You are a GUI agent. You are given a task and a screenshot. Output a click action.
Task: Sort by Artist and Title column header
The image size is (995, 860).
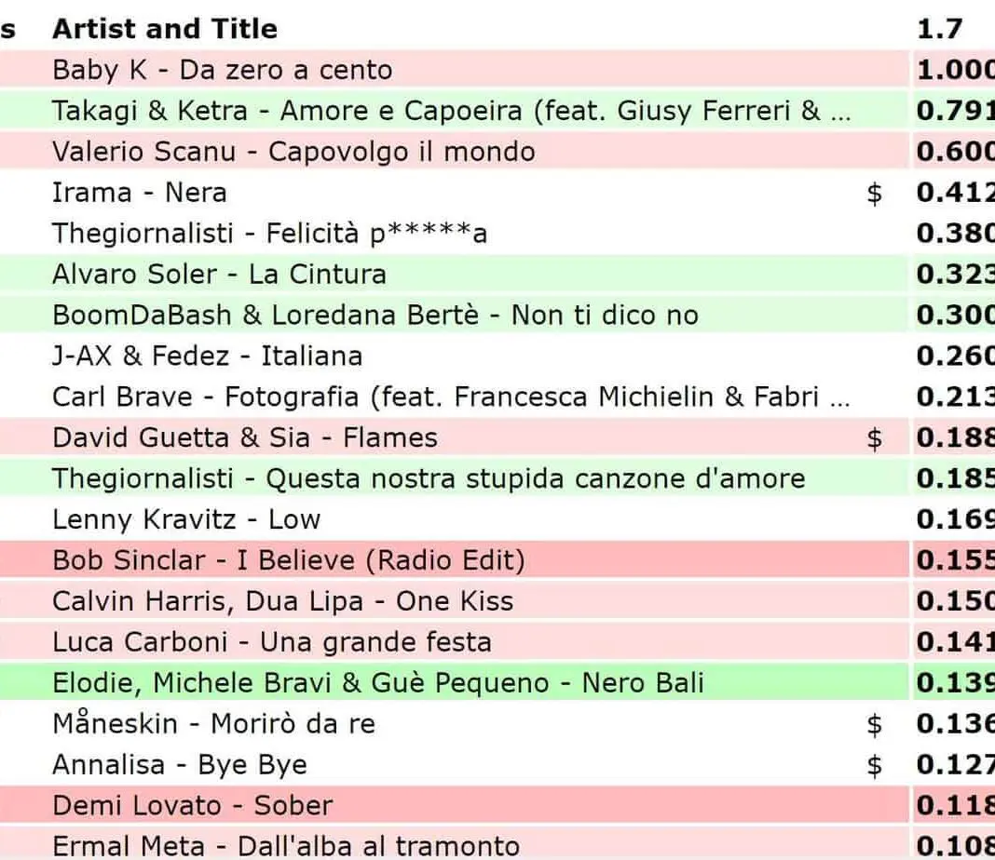click(165, 29)
